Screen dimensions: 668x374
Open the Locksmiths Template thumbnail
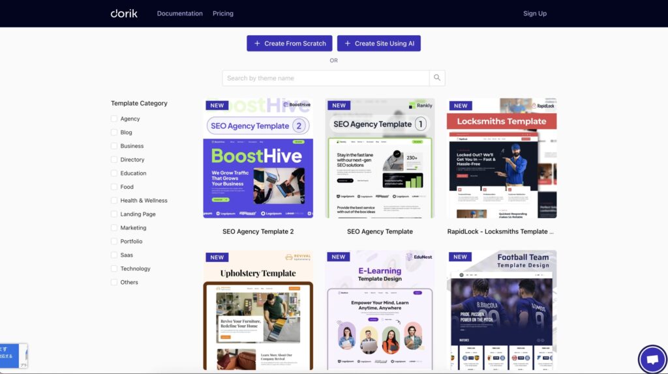[x=501, y=158]
